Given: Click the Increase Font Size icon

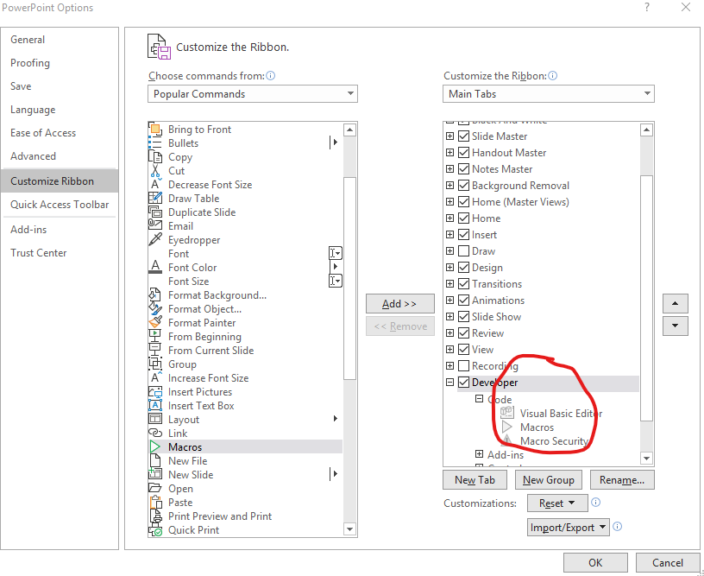Looking at the screenshot, I should pos(155,378).
